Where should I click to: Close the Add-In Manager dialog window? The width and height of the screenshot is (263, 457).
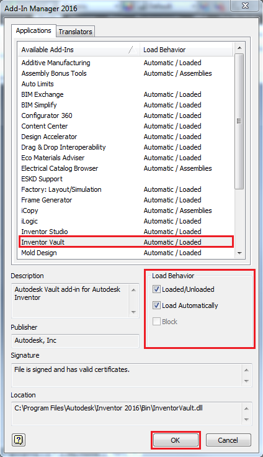pyautogui.click(x=245, y=6)
